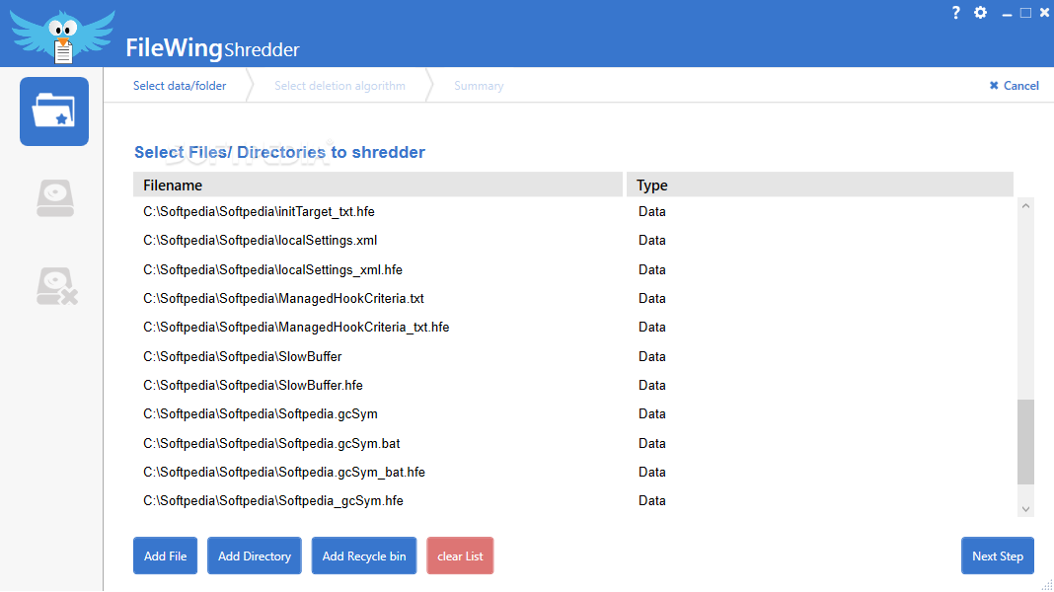This screenshot has width=1054, height=592.
Task: Select row localSettings_xml.hfe
Action: coord(573,269)
